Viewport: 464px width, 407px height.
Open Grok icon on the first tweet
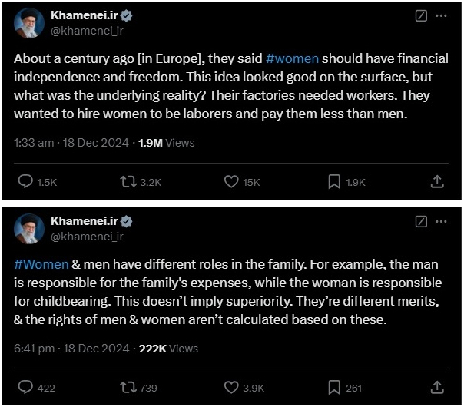[421, 15]
